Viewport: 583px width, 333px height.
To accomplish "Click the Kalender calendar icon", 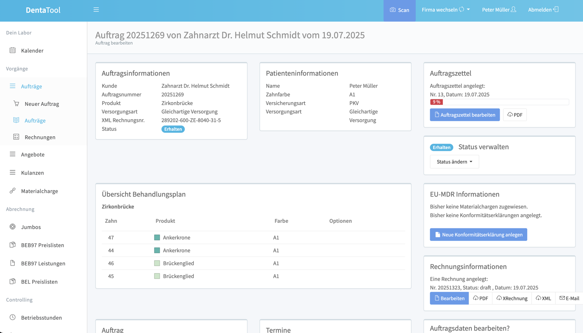I will (x=13, y=50).
